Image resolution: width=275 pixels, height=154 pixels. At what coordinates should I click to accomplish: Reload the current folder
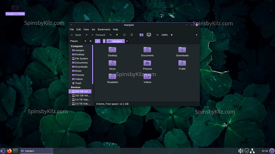click(x=132, y=35)
